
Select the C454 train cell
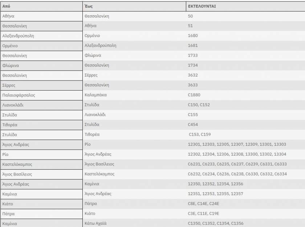tap(193, 124)
